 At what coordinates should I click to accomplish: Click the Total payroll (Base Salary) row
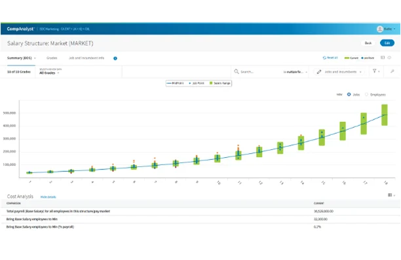(x=200, y=211)
